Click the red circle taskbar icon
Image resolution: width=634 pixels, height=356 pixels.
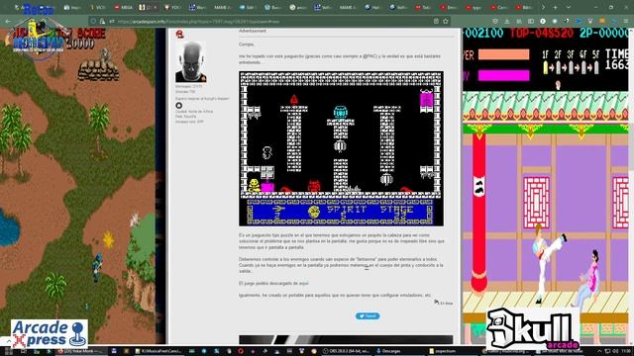pyautogui.click(x=240, y=351)
